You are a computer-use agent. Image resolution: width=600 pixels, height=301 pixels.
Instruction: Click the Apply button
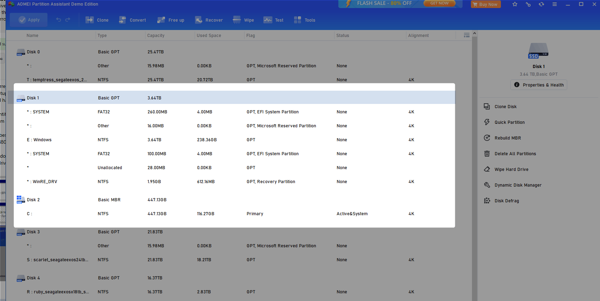click(29, 20)
